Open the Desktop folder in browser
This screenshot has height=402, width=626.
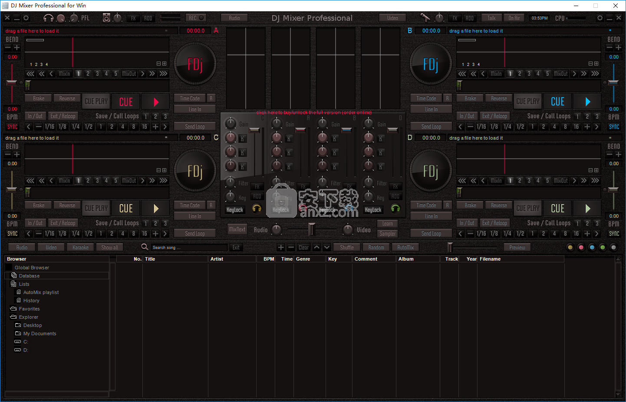click(33, 325)
